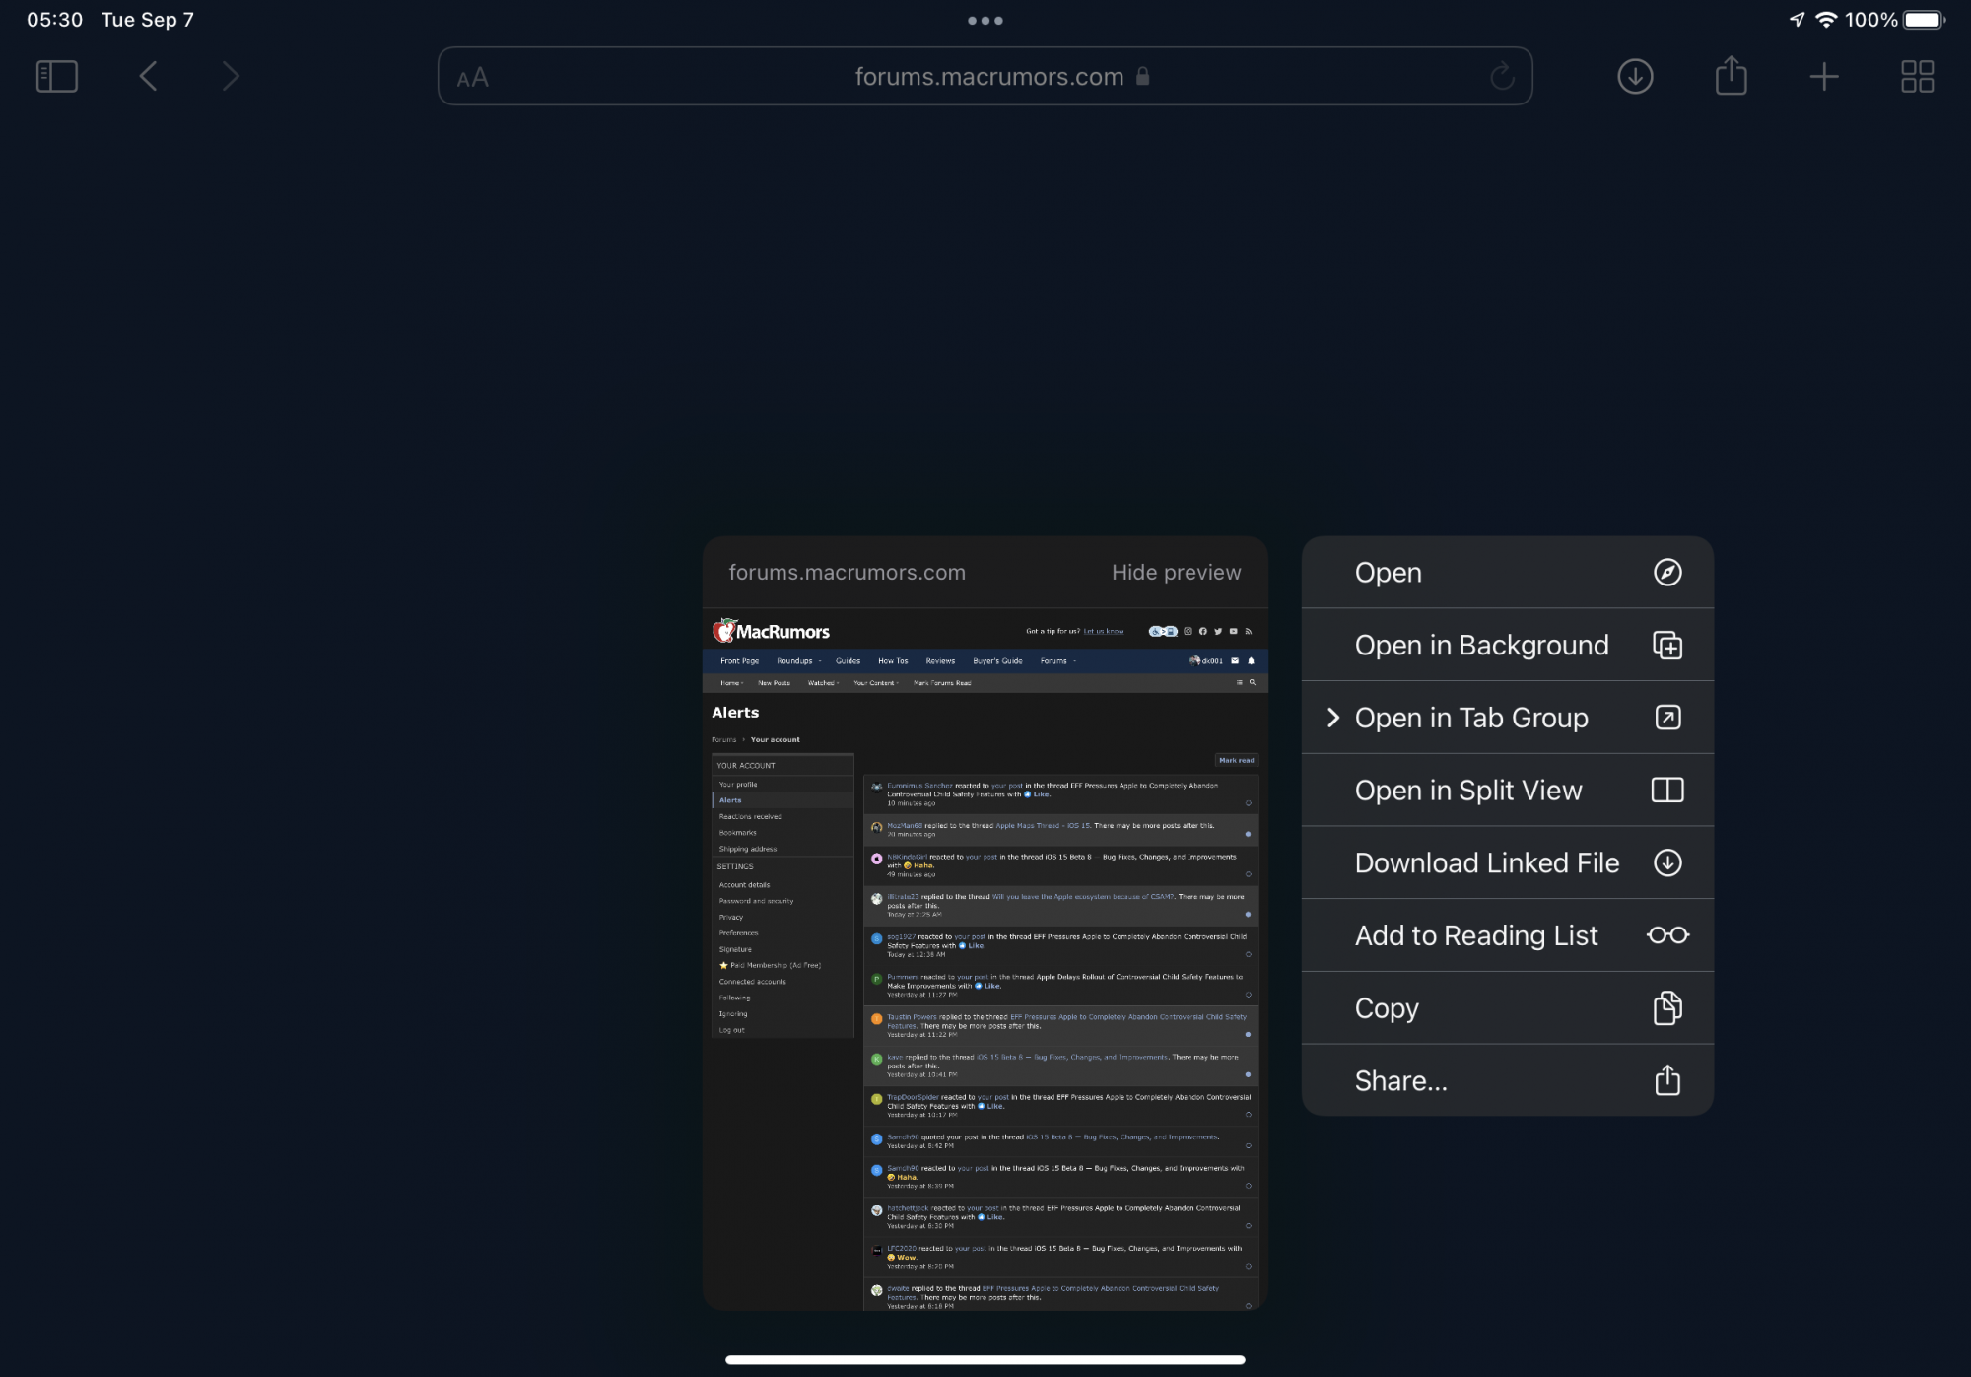Copy the link from context menu
The height and width of the screenshot is (1377, 1971).
click(1507, 1008)
